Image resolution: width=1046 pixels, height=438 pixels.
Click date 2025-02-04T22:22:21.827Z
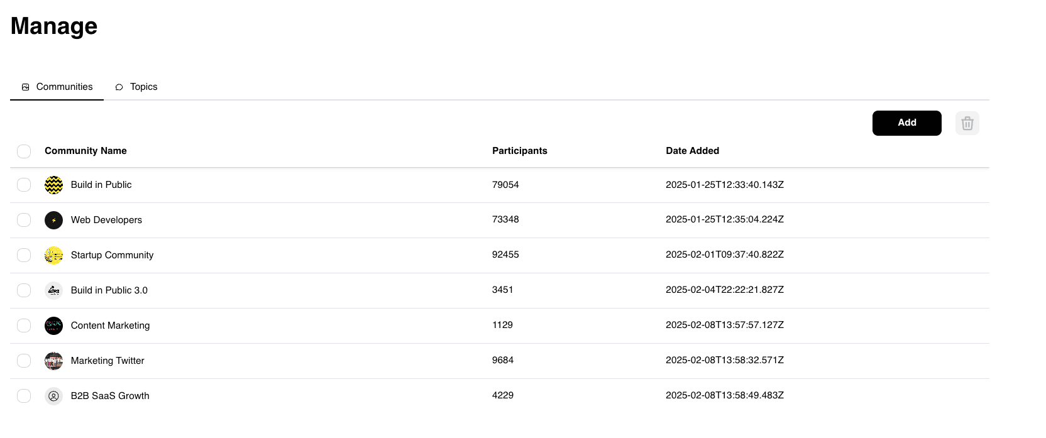point(725,290)
